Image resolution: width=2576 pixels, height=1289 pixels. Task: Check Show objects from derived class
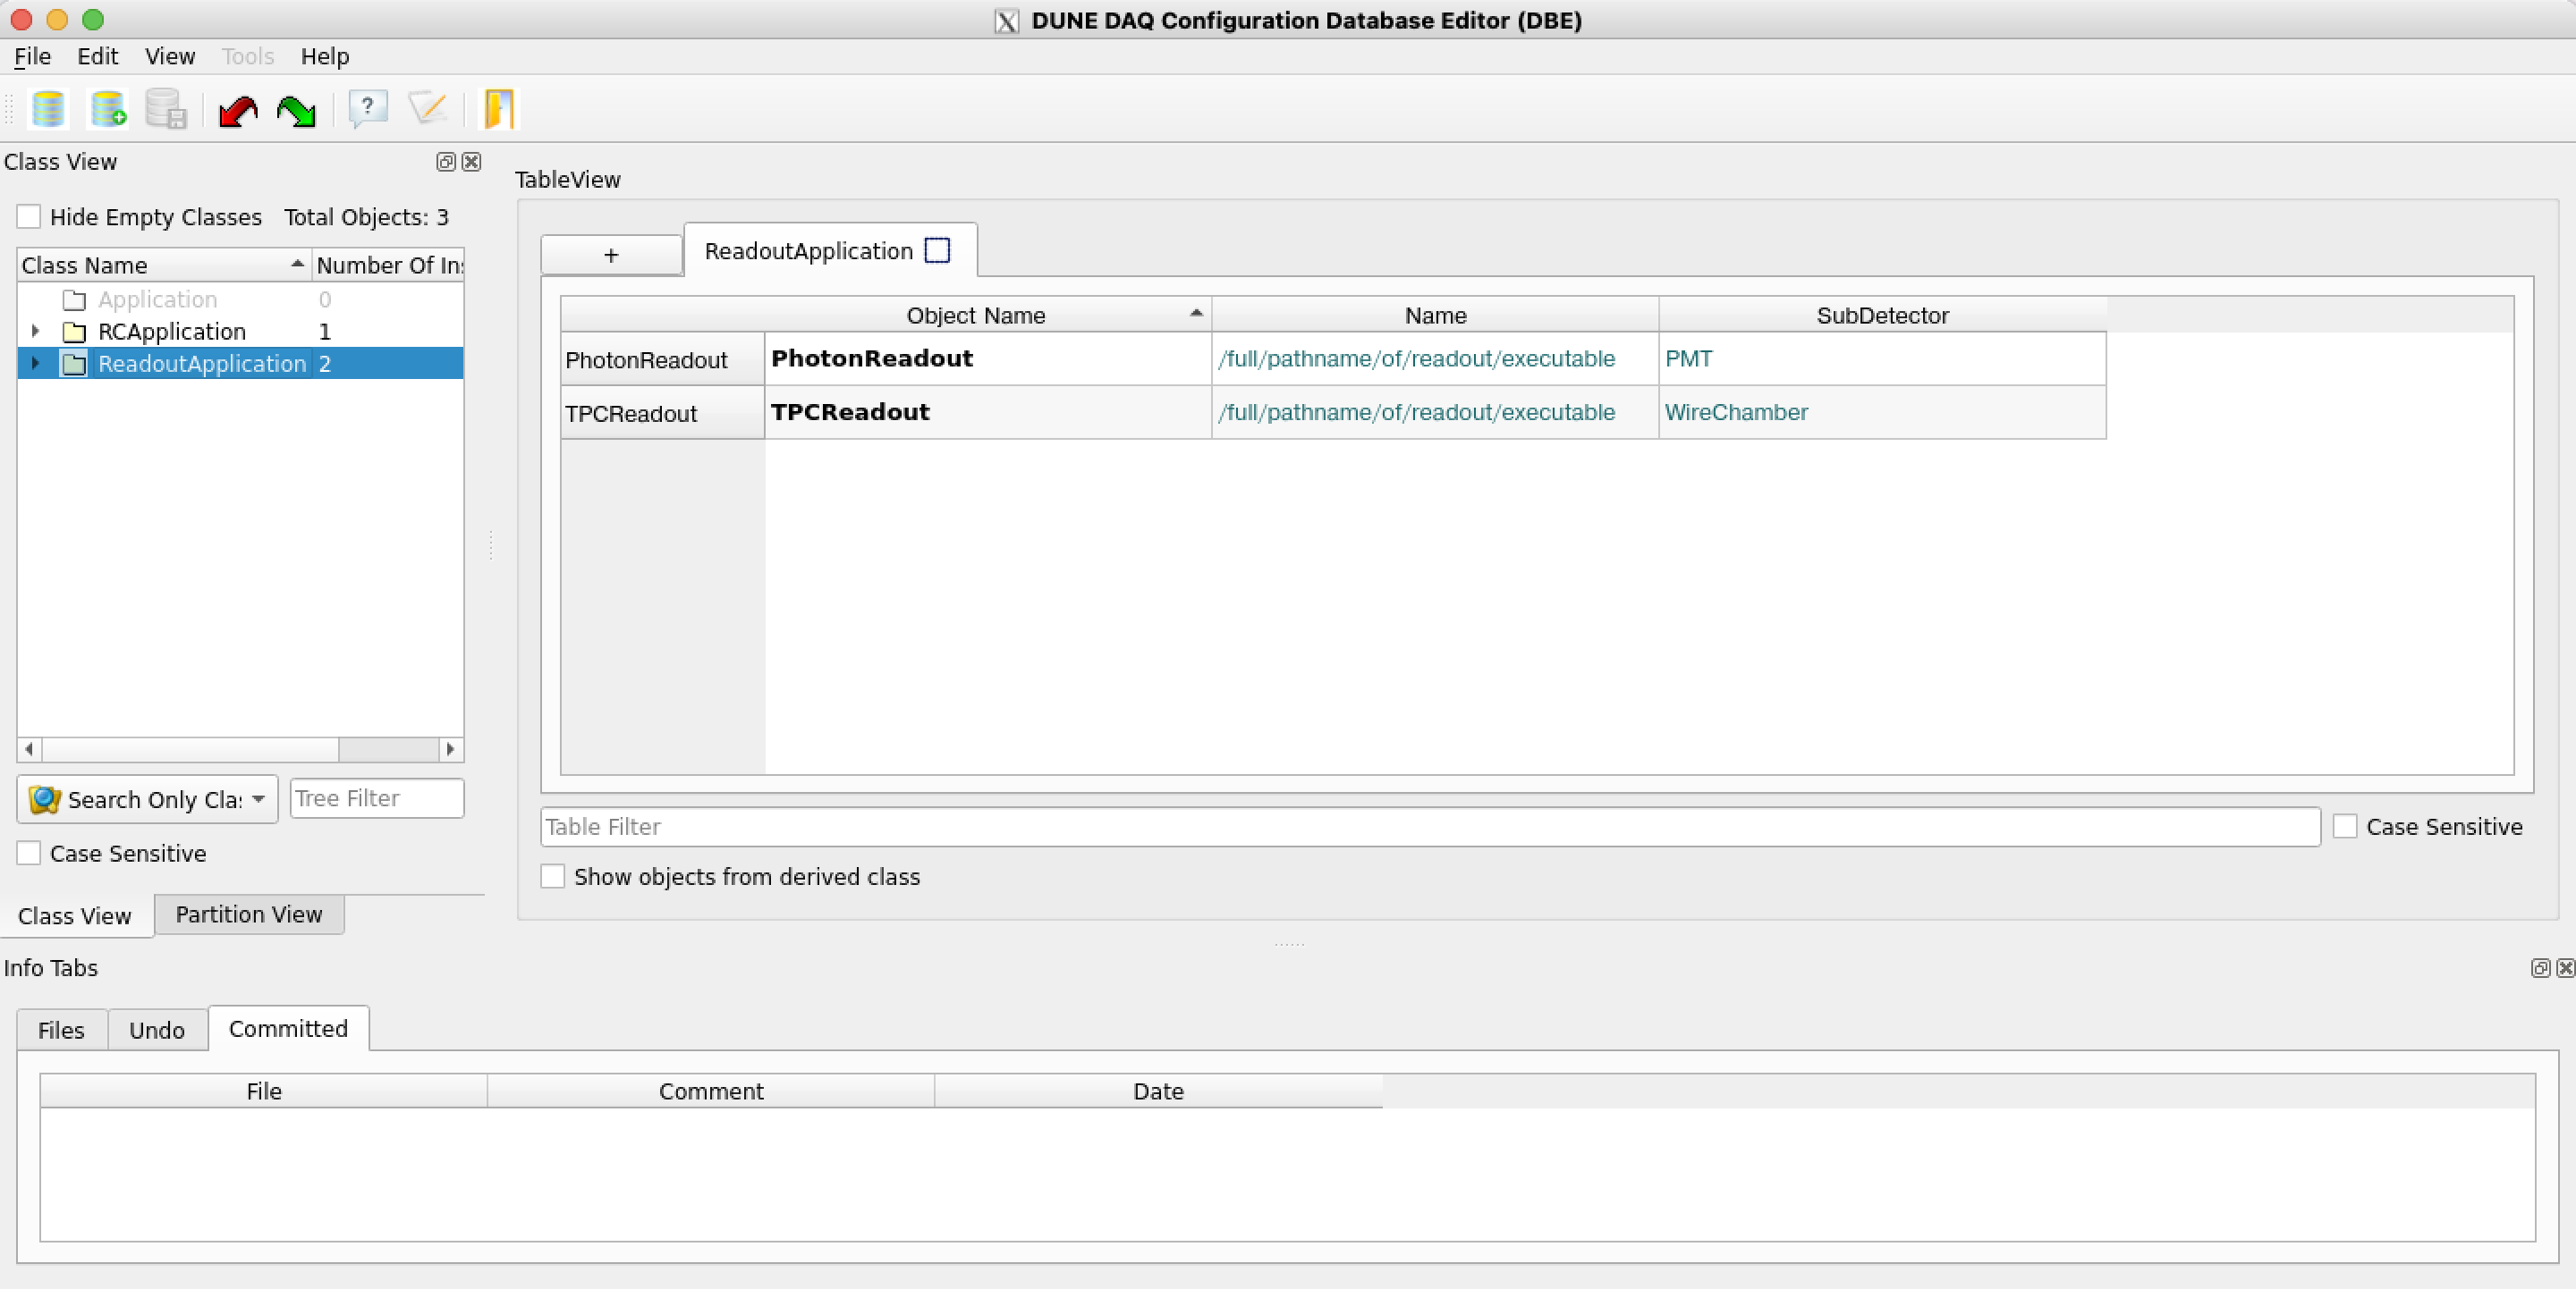point(553,876)
